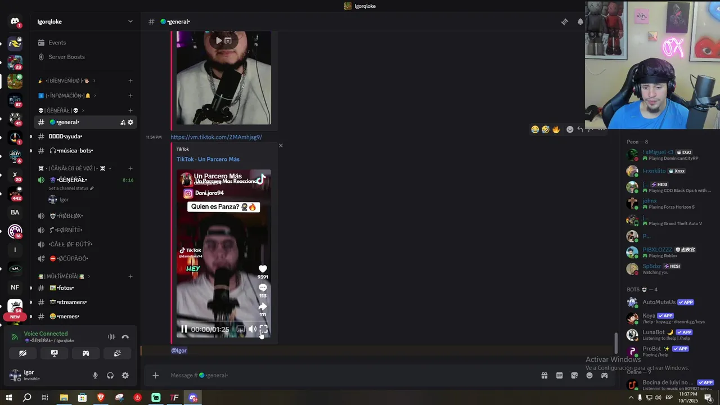Open the Threads icon in channel header
This screenshot has height=405, width=720.
click(x=564, y=22)
